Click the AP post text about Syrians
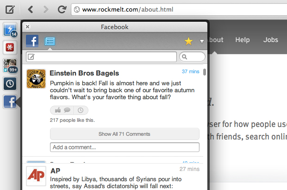Screen dimensions: 287x190 [x=116, y=183]
